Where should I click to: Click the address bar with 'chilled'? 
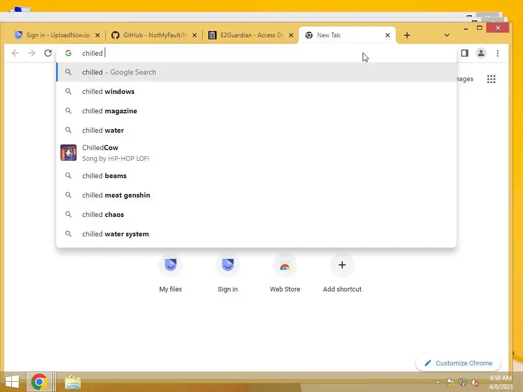[x=256, y=53]
